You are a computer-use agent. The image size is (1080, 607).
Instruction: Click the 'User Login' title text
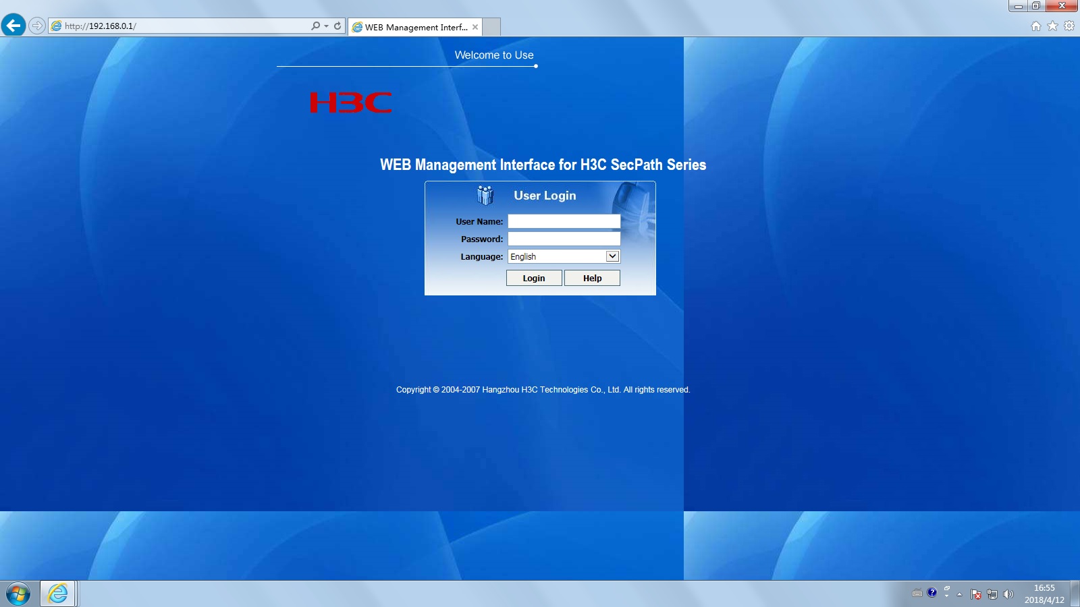[545, 196]
